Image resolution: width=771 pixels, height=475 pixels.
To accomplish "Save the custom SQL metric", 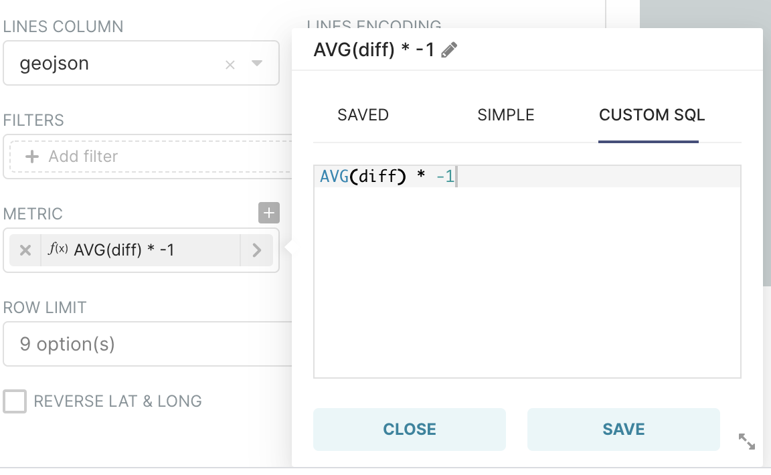I will click(x=623, y=430).
